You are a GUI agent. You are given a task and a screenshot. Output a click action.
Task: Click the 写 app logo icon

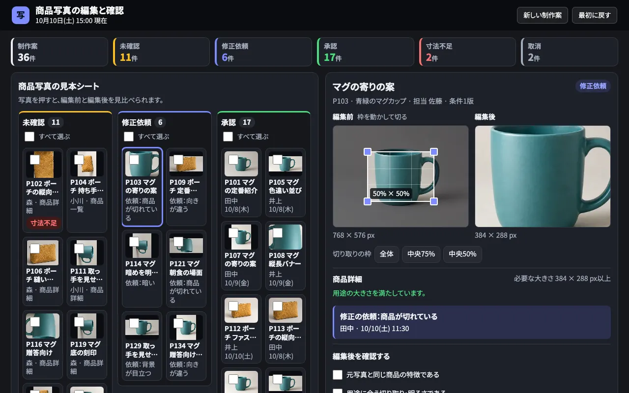pyautogui.click(x=21, y=15)
